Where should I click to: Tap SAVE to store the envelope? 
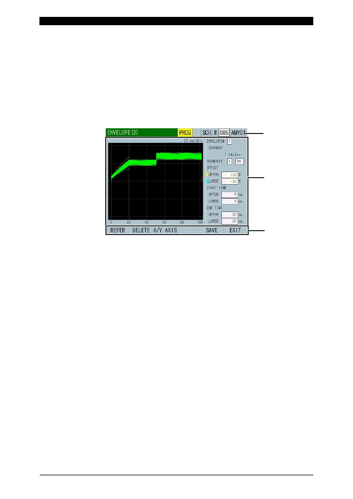(x=212, y=230)
